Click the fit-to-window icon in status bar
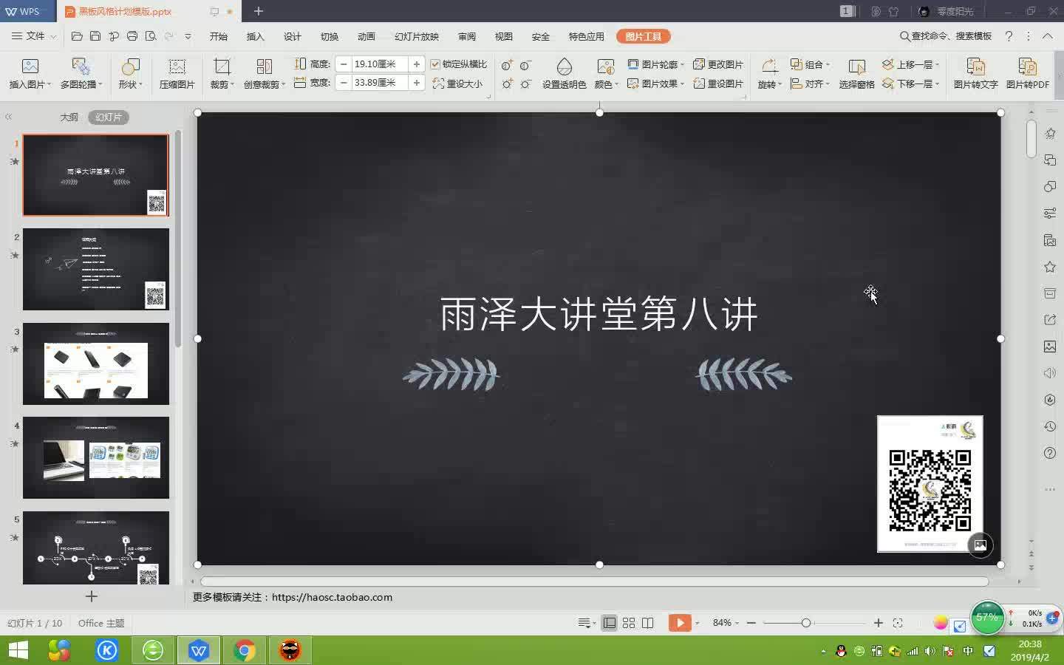The image size is (1064, 665). pyautogui.click(x=898, y=623)
